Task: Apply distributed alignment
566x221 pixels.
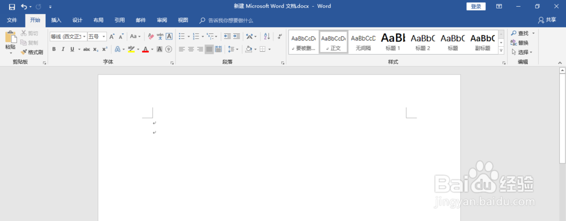Action: coord(218,49)
